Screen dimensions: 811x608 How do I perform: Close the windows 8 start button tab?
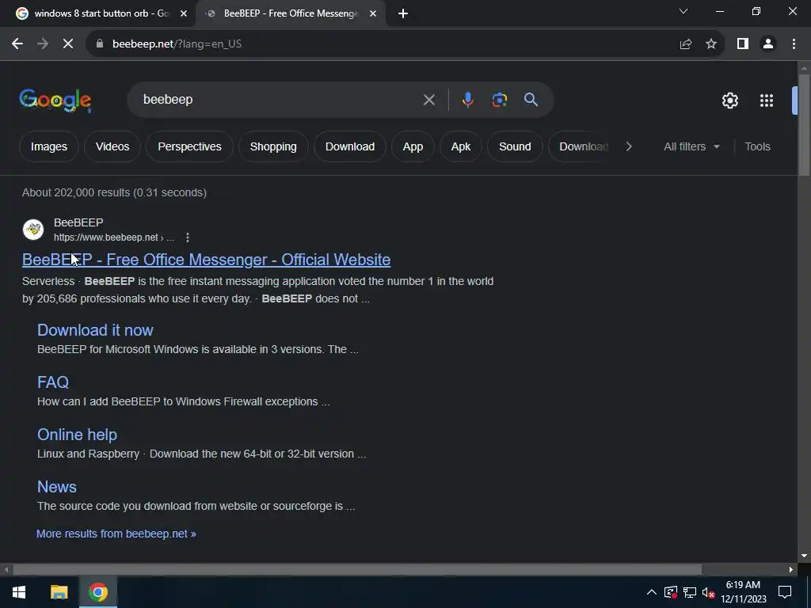tap(184, 13)
